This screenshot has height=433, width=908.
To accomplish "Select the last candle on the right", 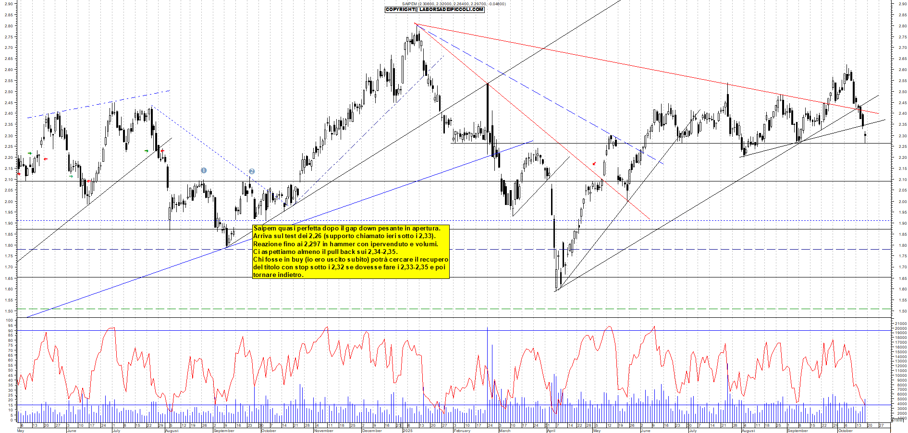I will tap(865, 137).
